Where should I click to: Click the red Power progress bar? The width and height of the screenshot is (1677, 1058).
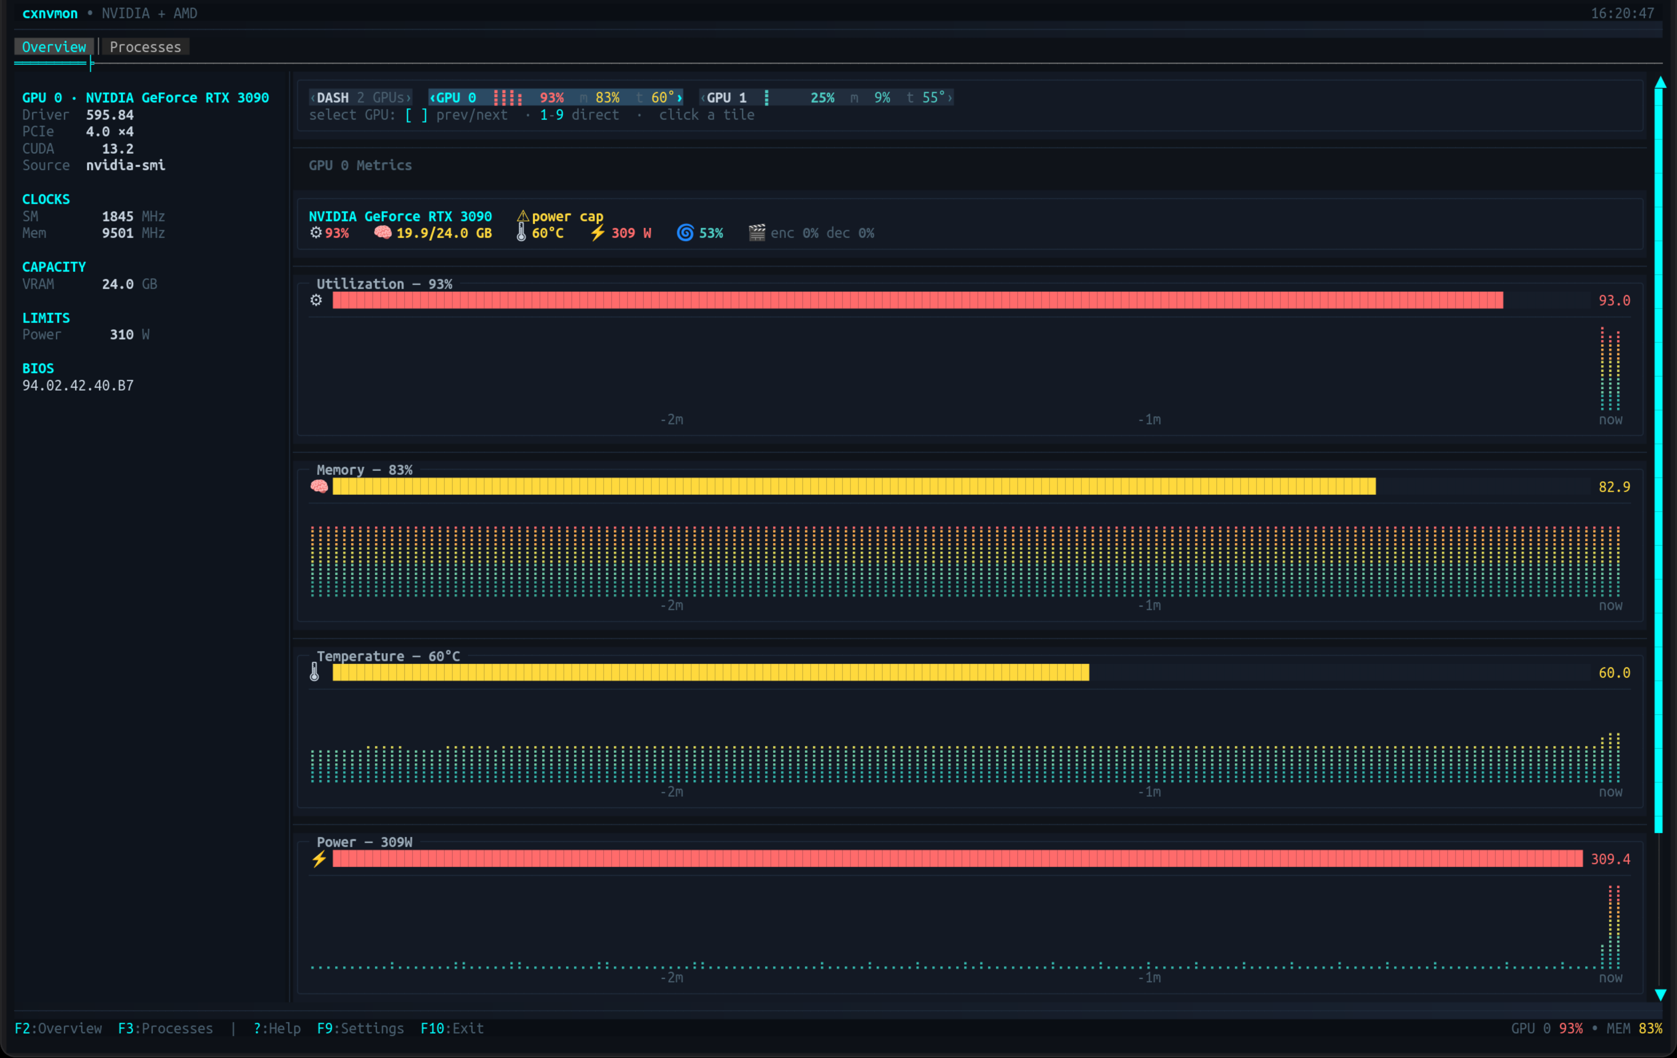(957, 859)
